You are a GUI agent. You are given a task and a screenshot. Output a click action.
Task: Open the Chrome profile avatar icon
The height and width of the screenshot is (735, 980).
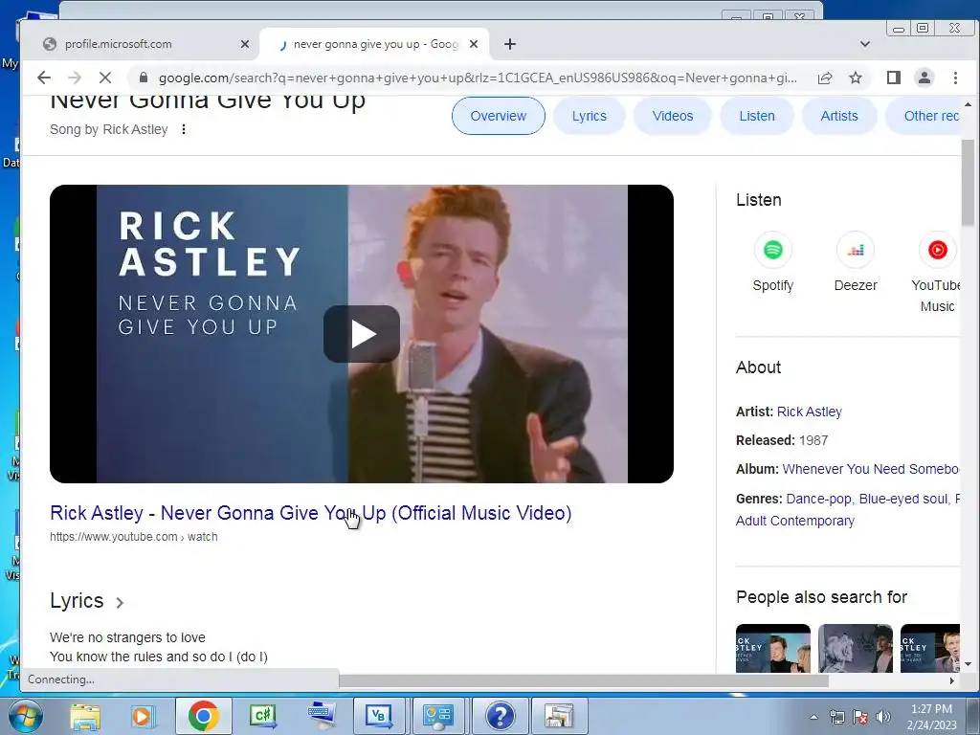pos(924,78)
